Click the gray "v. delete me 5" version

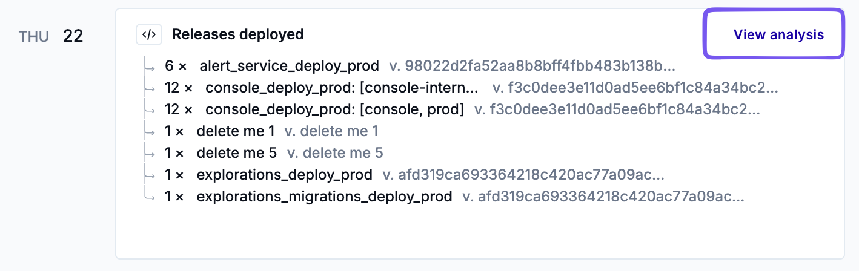(335, 153)
